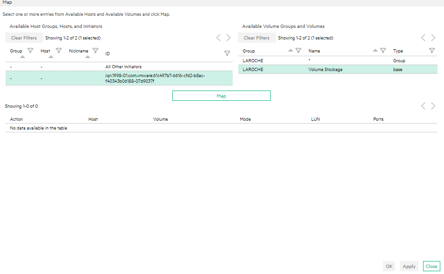The height and width of the screenshot is (274, 444).
Task: Click the Mode column header
Action: click(x=245, y=119)
